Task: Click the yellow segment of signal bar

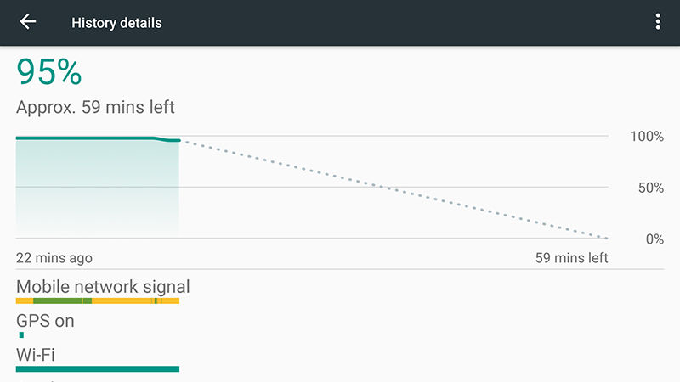Action: tap(123, 301)
